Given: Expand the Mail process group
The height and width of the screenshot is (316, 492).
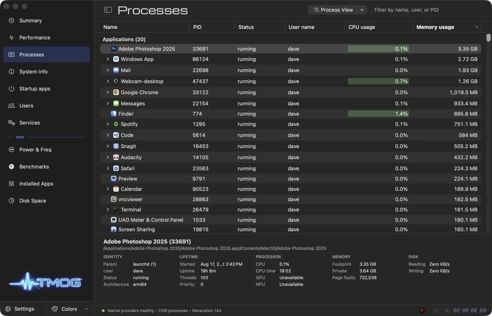Looking at the screenshot, I should [x=108, y=70].
